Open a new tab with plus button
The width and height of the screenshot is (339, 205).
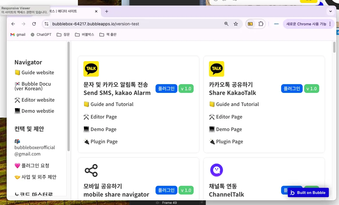(x=107, y=11)
